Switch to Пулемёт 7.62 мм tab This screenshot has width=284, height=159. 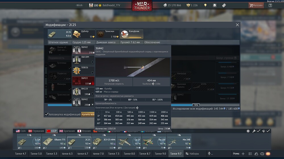point(130,42)
